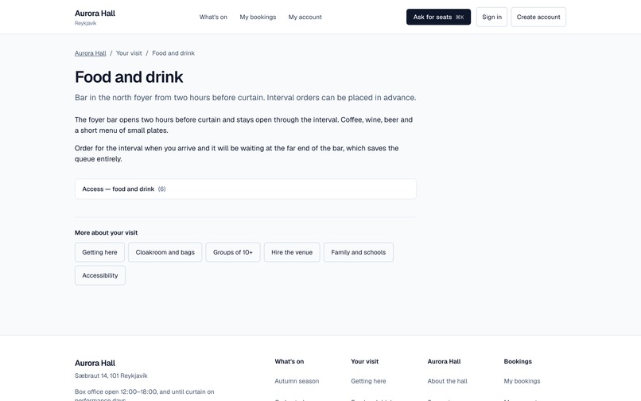Click the Ask for seats button
Screen dimensions: 641x401
coord(438,17)
